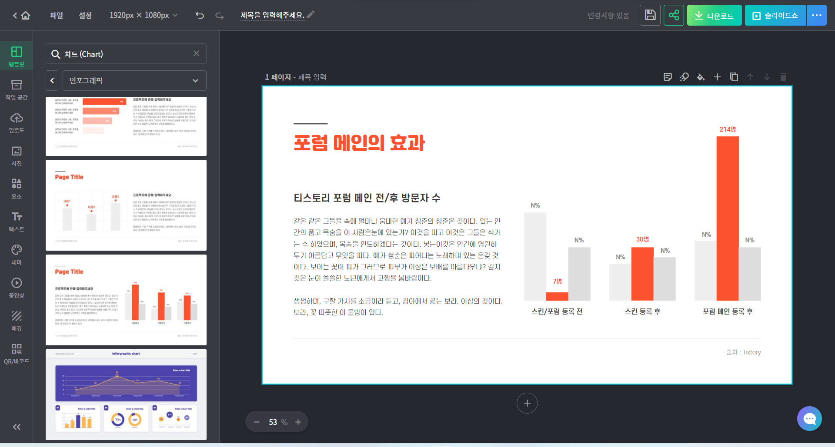Open the 작업 공간 sidebar tab
The width and height of the screenshot is (835, 447).
17,89
